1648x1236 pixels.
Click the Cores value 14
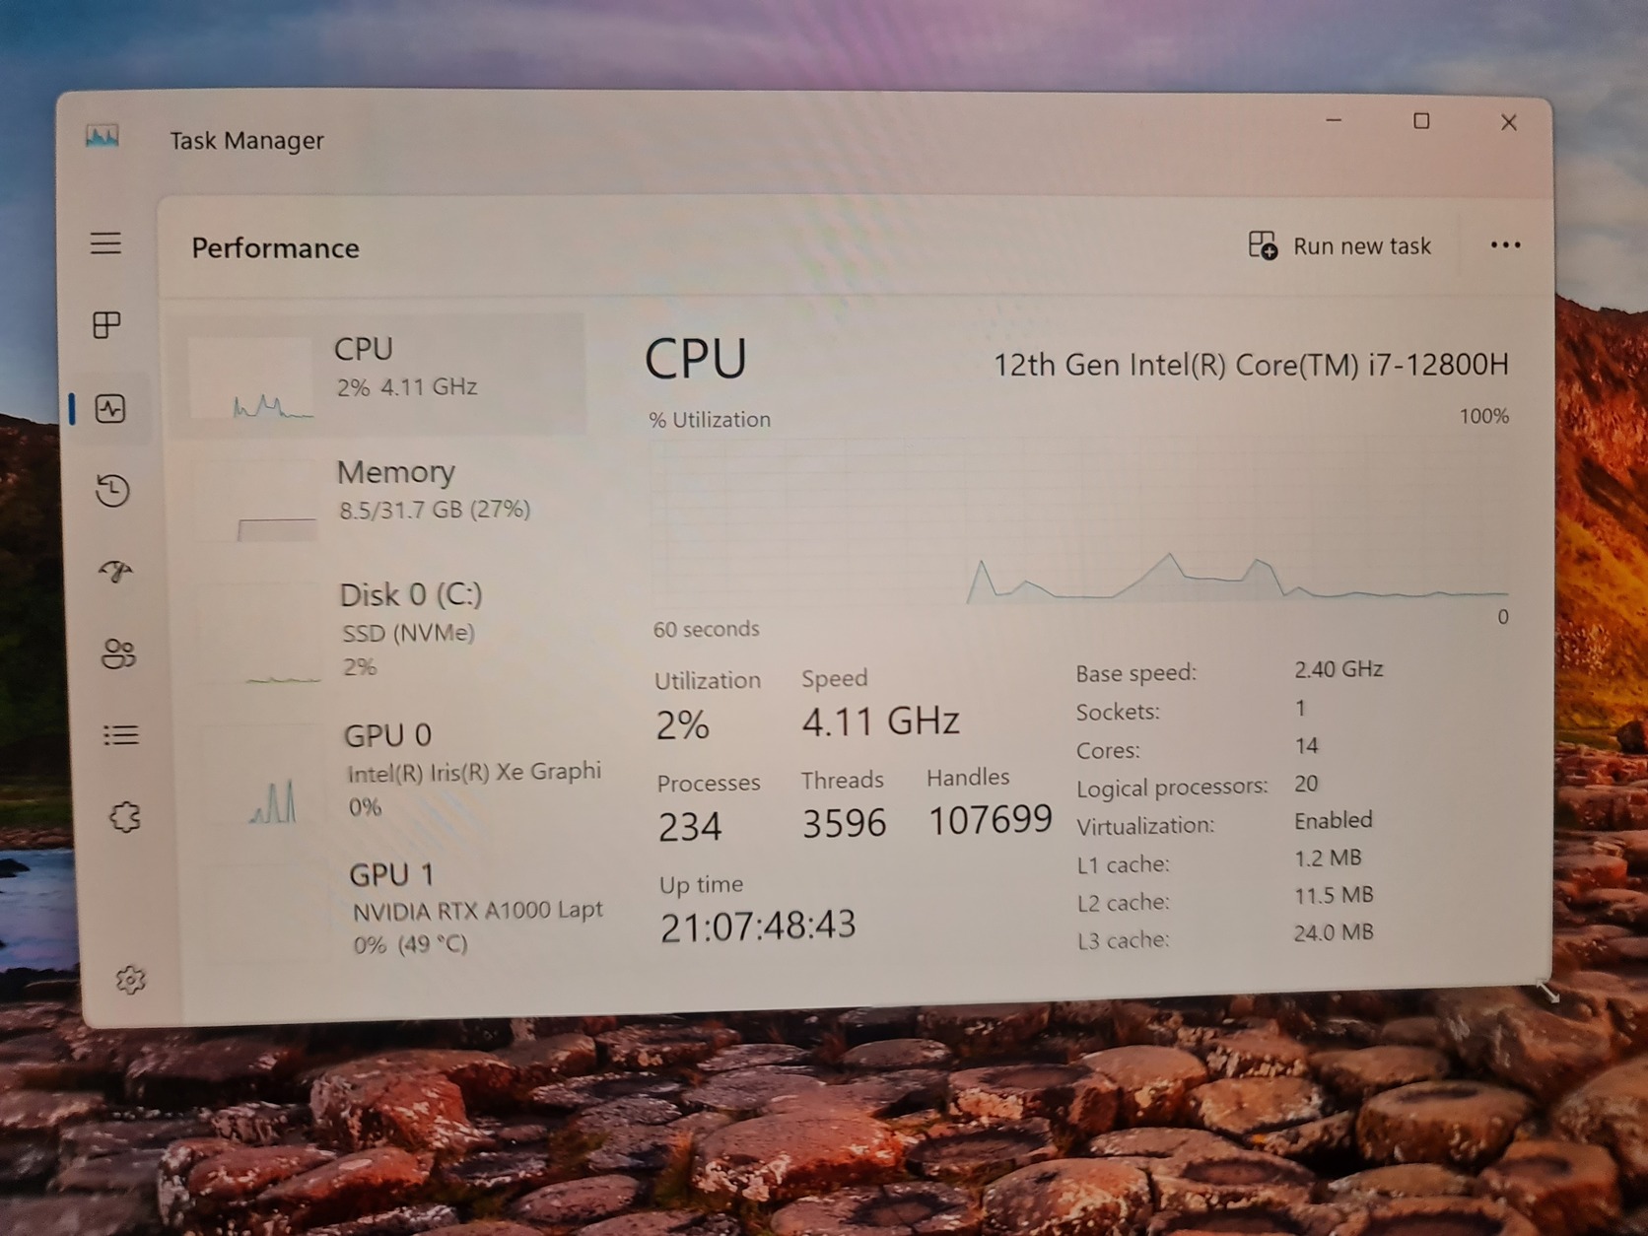[x=1306, y=745]
